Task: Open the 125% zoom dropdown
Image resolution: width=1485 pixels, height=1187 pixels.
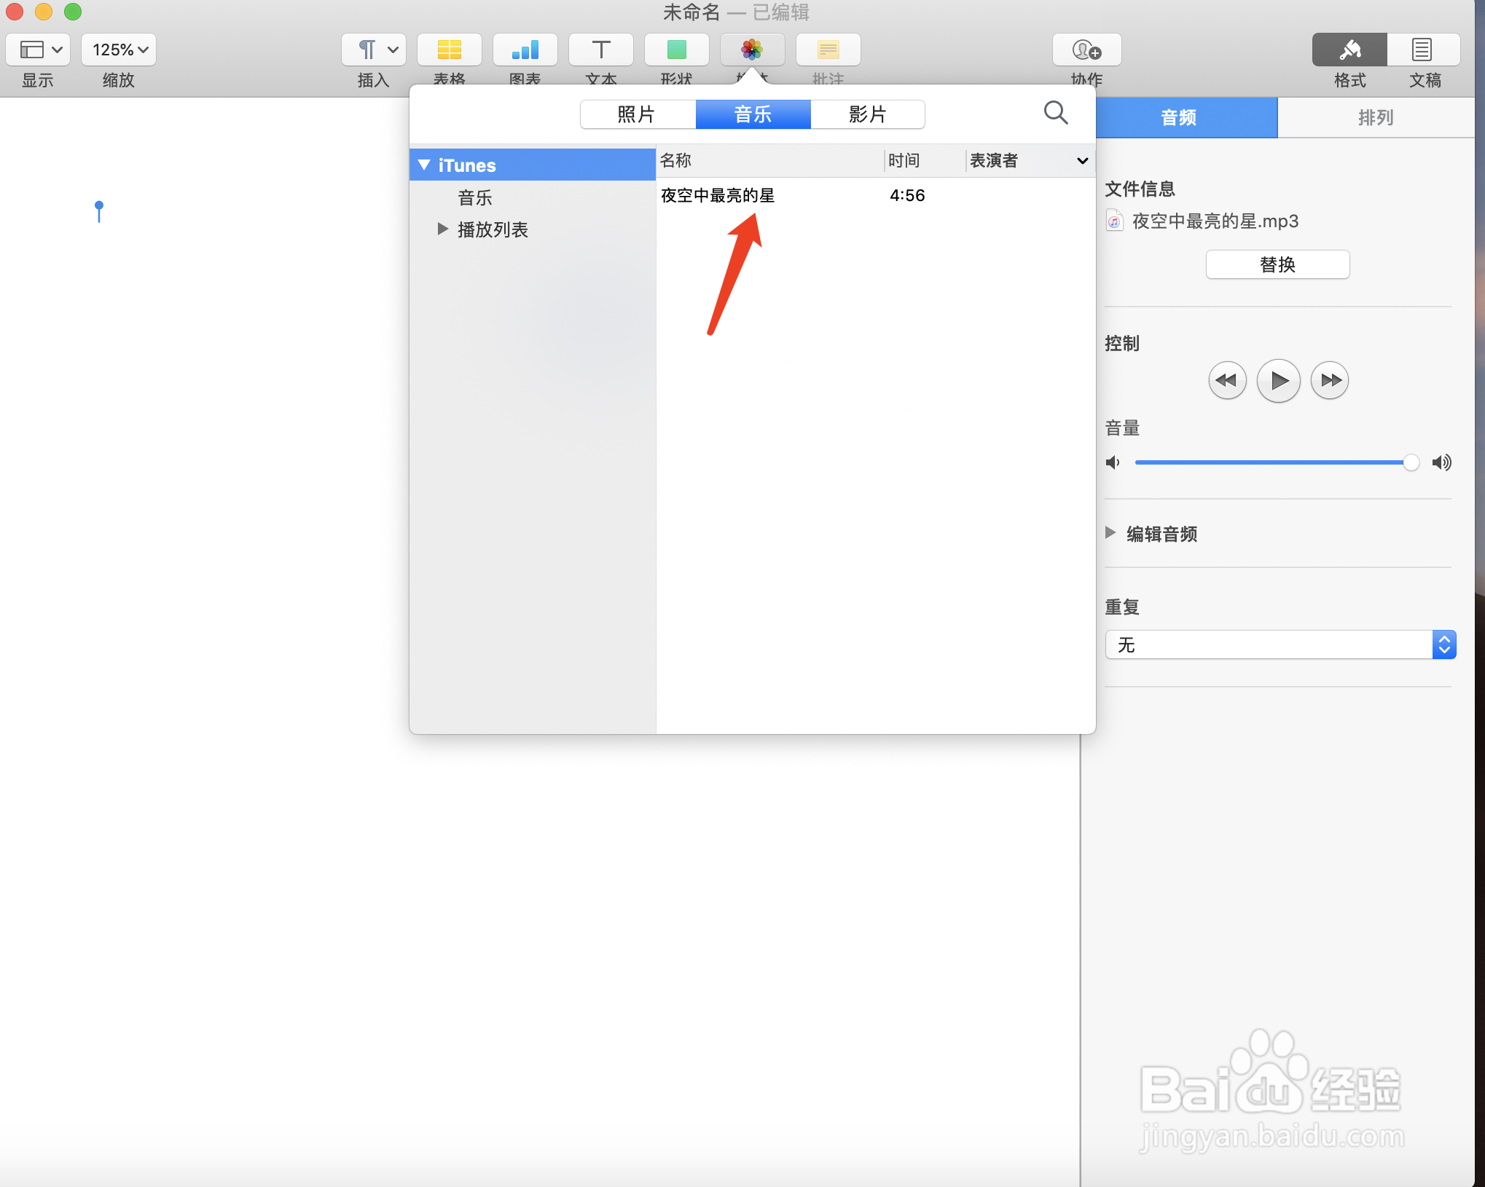Action: (119, 50)
